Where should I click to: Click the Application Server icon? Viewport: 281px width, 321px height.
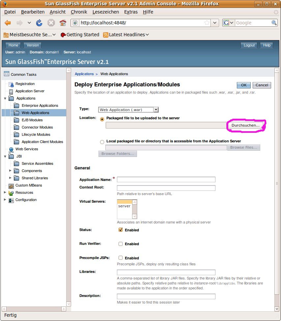tap(11, 91)
